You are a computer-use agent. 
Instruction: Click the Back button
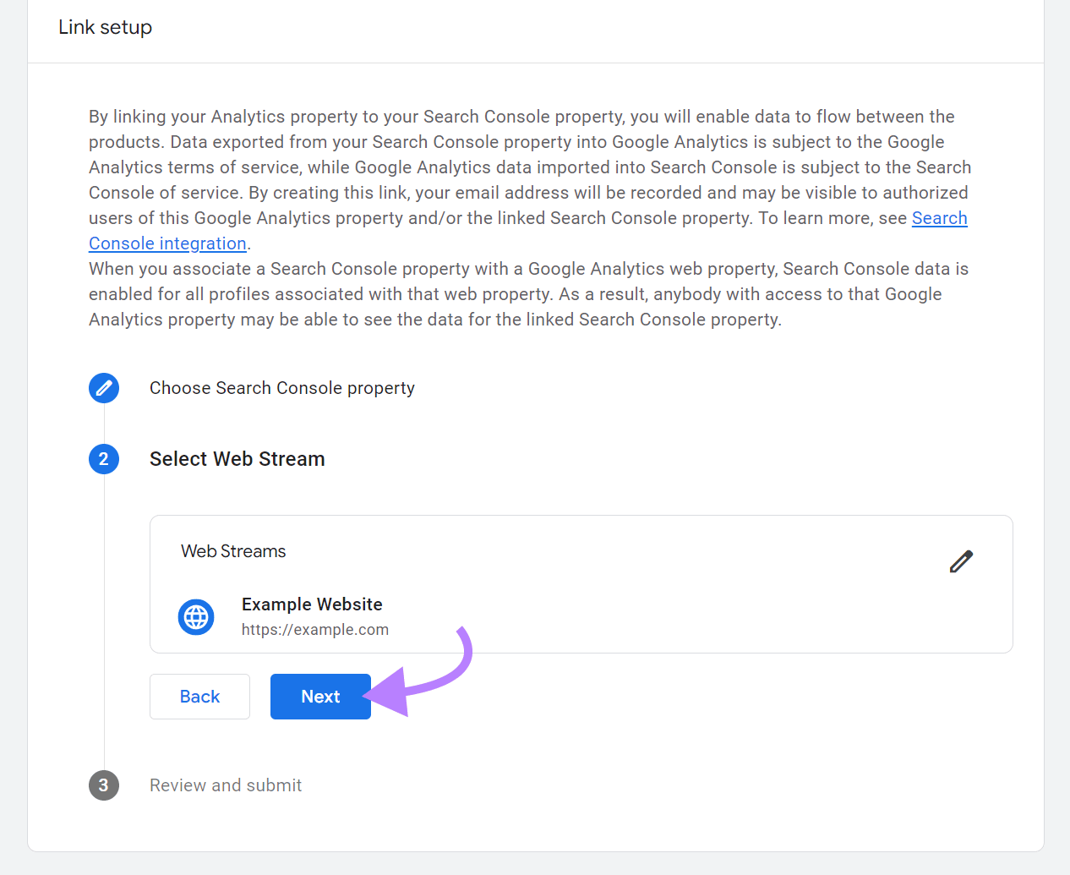(x=199, y=697)
